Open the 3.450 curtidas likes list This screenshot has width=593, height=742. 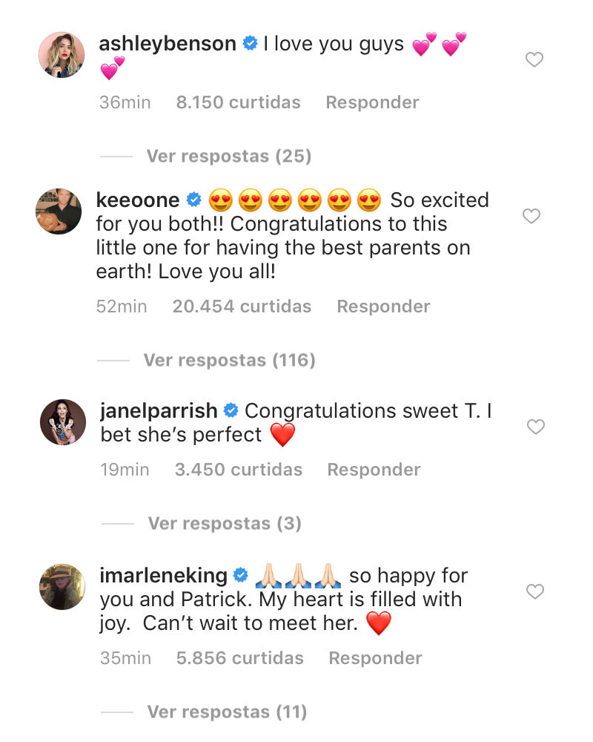coord(239,470)
